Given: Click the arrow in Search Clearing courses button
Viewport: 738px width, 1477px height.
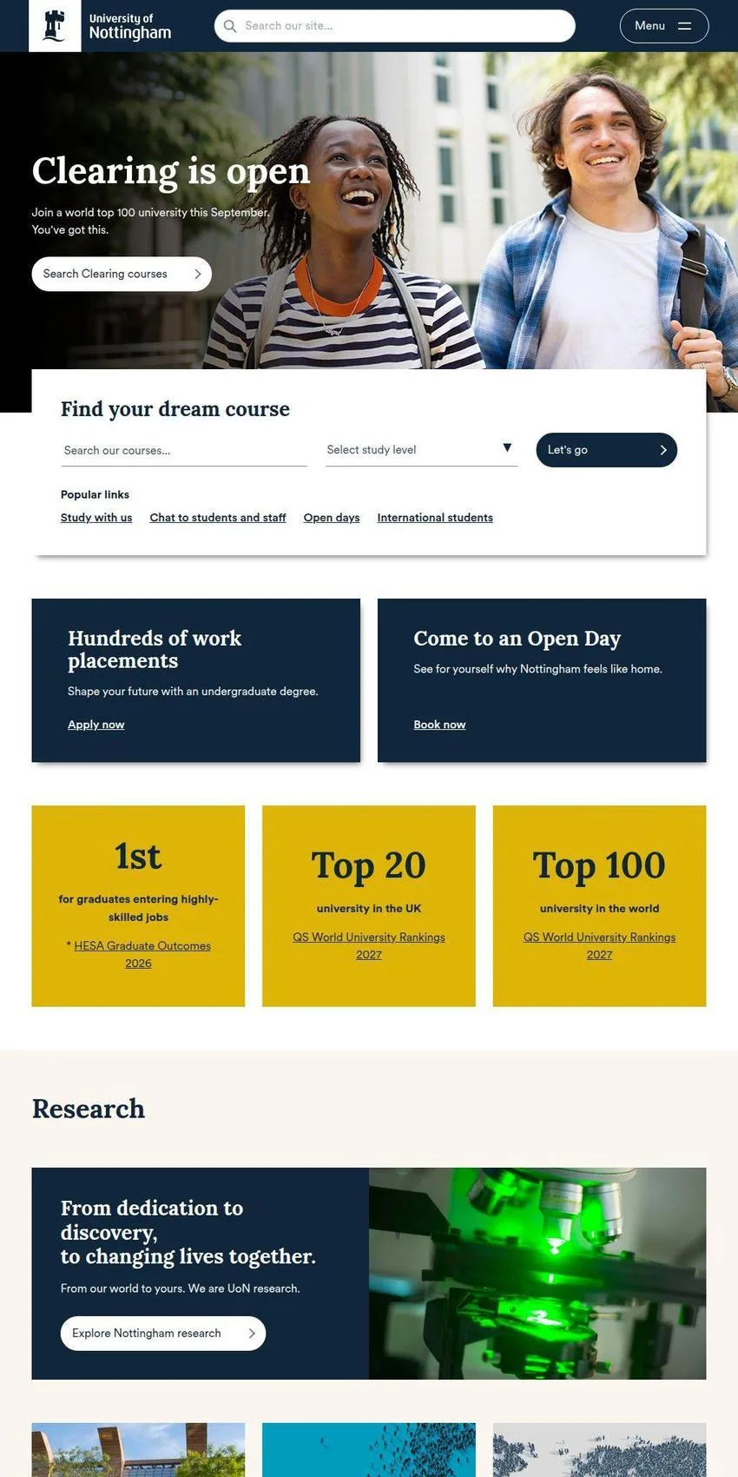Looking at the screenshot, I should pos(198,274).
